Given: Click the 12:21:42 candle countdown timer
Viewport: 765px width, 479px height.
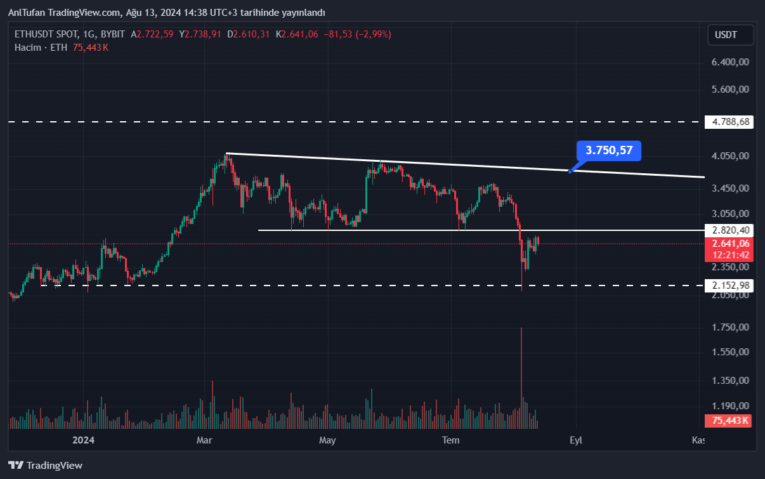Looking at the screenshot, I should tap(731, 255).
